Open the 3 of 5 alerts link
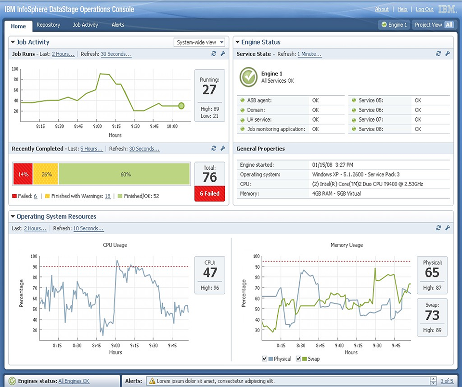Viewport: 462px width, 387px height. pyautogui.click(x=447, y=381)
